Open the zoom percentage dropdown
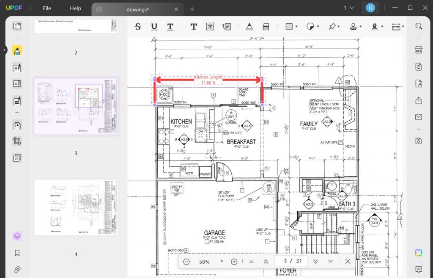 coord(222,262)
